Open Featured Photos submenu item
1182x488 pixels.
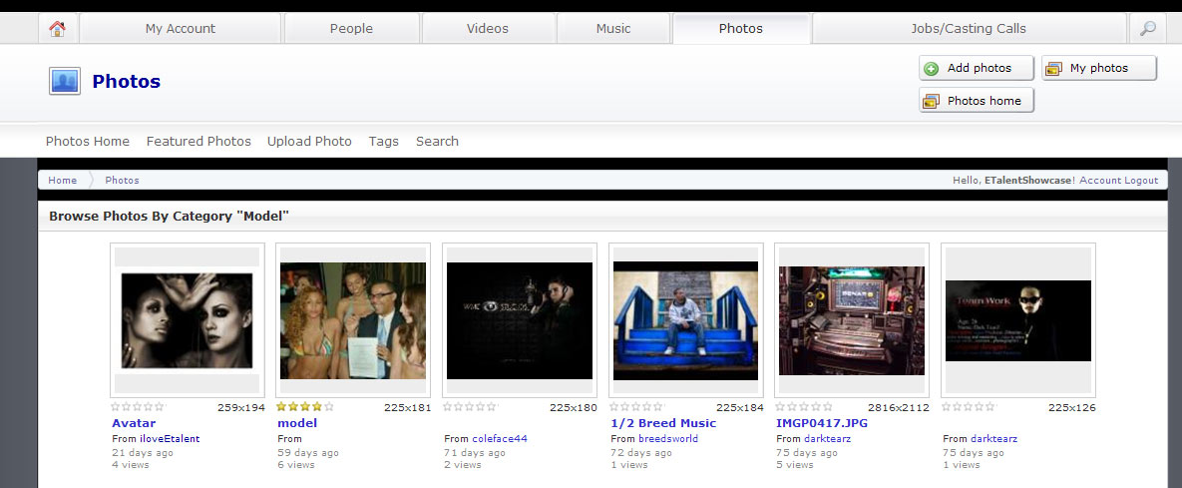coord(198,142)
